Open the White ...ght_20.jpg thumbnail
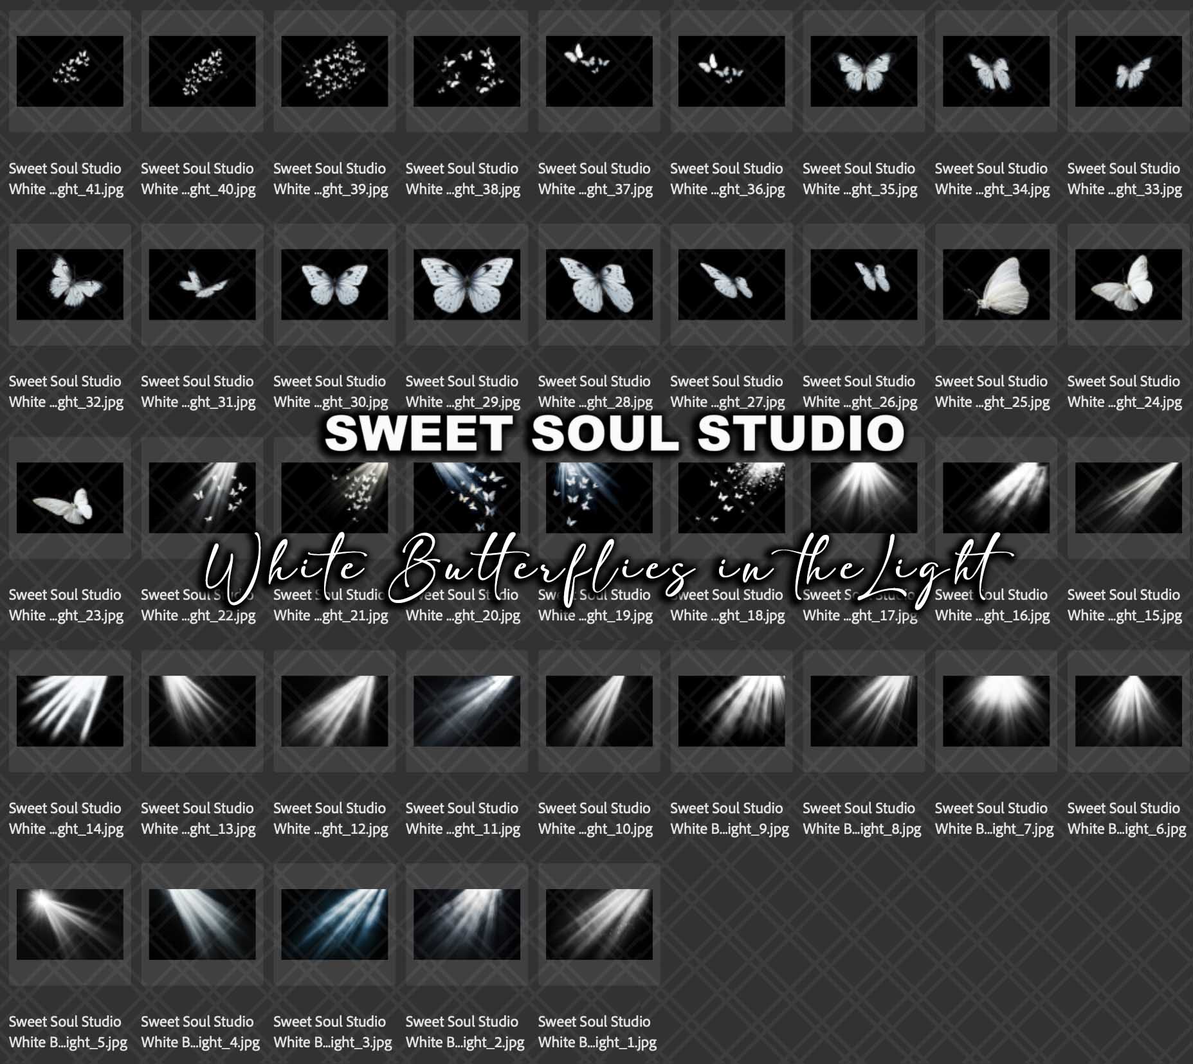Screen dimensions: 1193x1064 click(x=467, y=498)
